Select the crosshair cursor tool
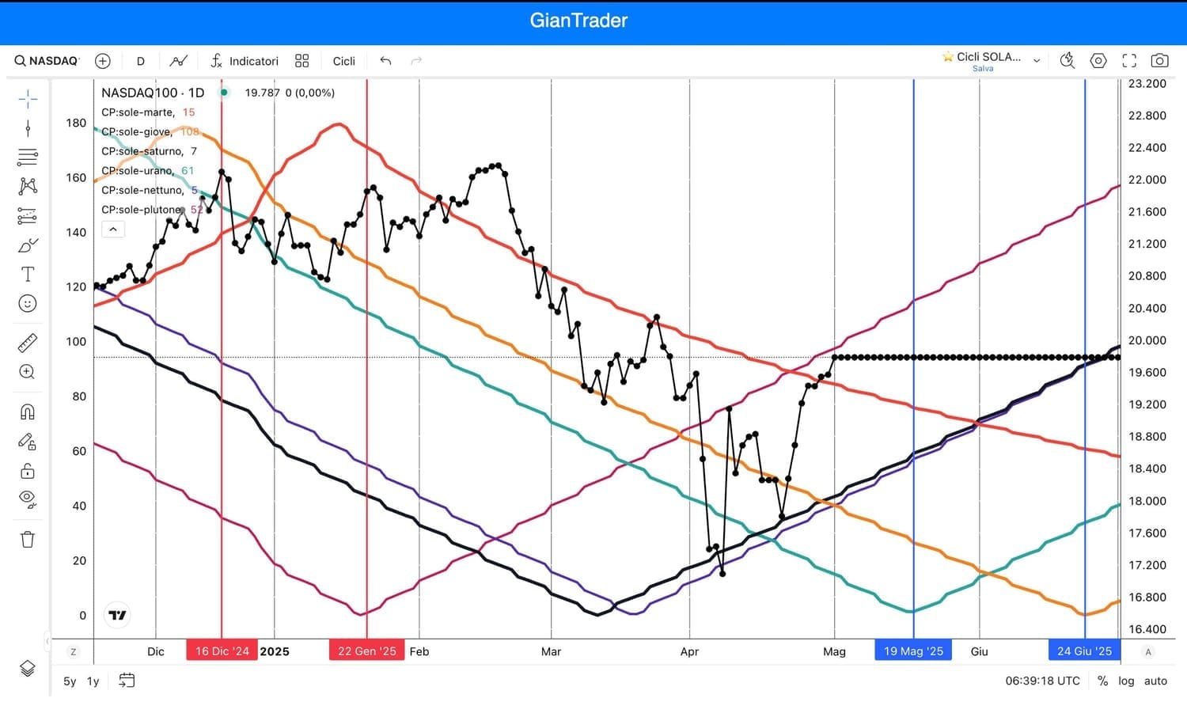 pyautogui.click(x=28, y=99)
